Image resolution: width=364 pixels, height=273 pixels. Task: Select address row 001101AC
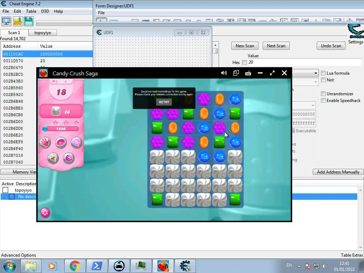(48, 54)
